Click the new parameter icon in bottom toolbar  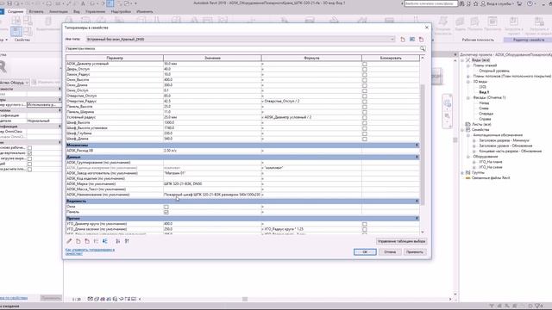click(78, 241)
